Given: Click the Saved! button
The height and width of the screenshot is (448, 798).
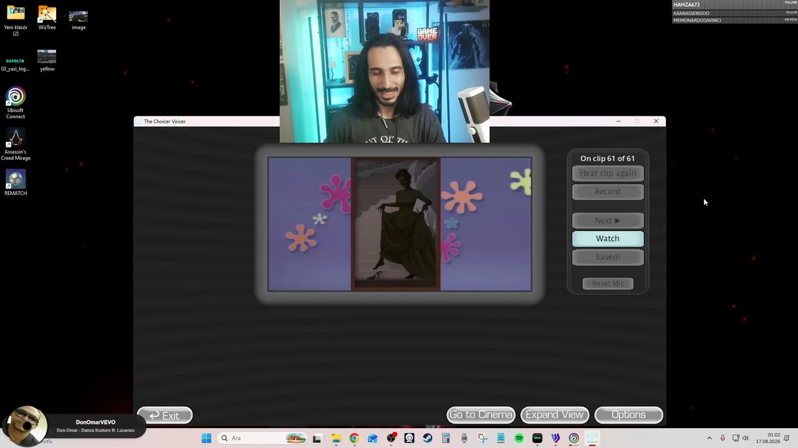Looking at the screenshot, I should point(608,257).
